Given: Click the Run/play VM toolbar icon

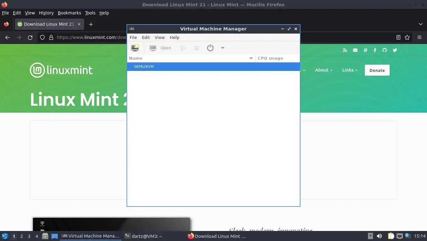Looking at the screenshot, I should (183, 48).
